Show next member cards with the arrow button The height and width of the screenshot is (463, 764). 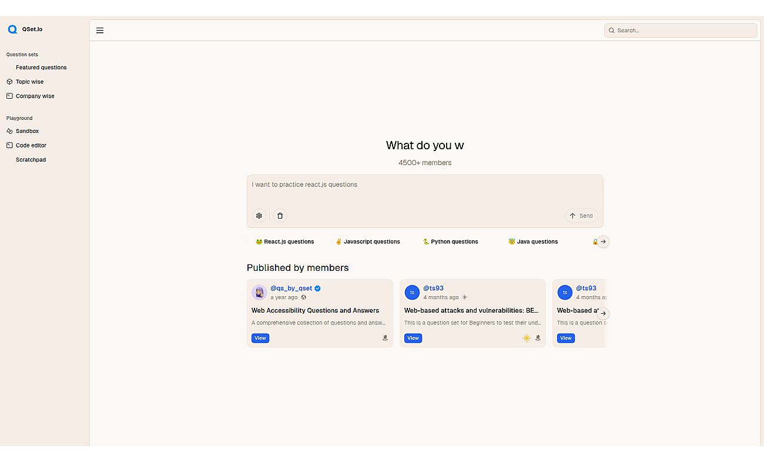603,314
